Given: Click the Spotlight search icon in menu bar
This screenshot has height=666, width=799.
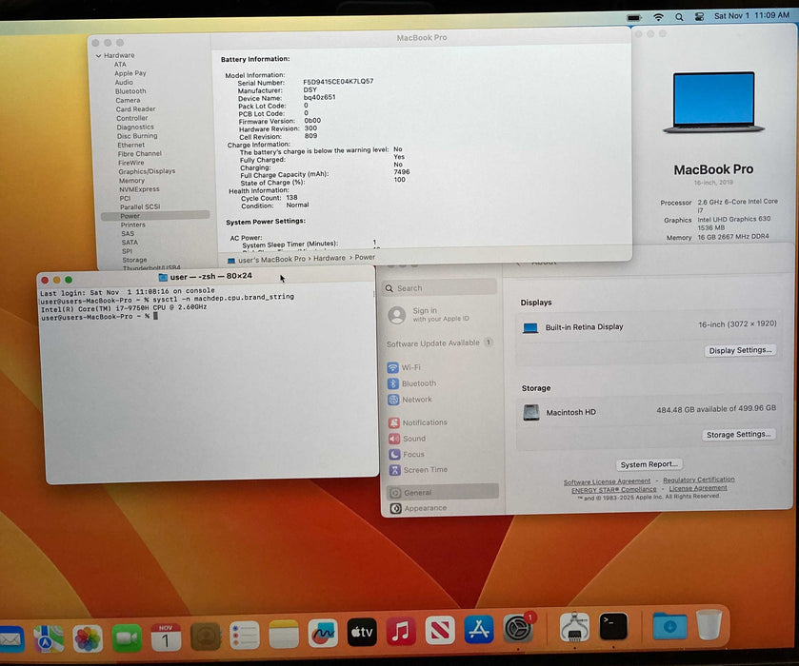Looking at the screenshot, I should [679, 16].
